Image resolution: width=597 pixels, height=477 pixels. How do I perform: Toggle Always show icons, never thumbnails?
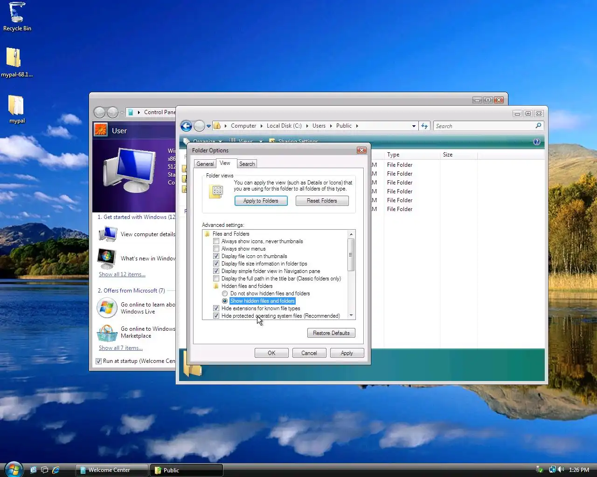coord(216,241)
